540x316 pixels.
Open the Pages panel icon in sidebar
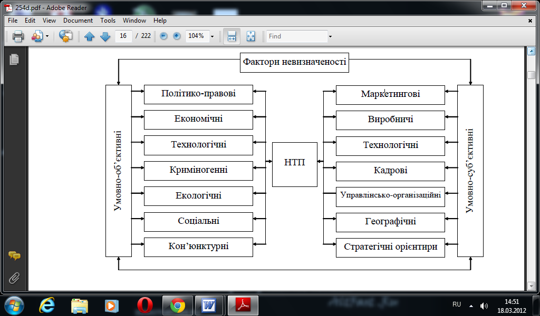point(14,60)
